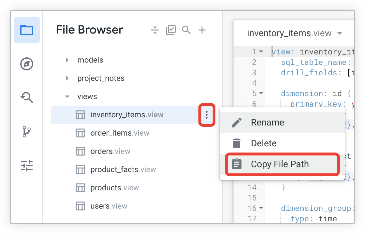The width and height of the screenshot is (365, 234).
Task: Open three-dot menu for inventory_items.view
Action: [207, 114]
